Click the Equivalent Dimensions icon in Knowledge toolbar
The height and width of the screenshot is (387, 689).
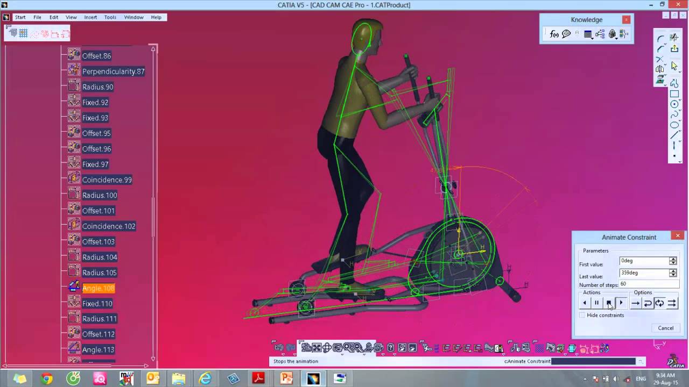coord(624,34)
